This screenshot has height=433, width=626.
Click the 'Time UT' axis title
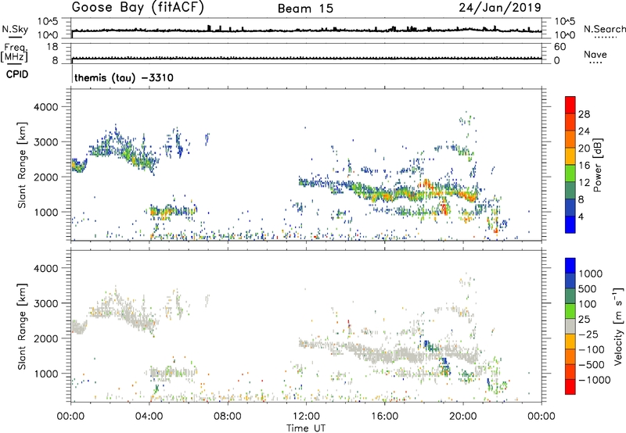click(306, 428)
